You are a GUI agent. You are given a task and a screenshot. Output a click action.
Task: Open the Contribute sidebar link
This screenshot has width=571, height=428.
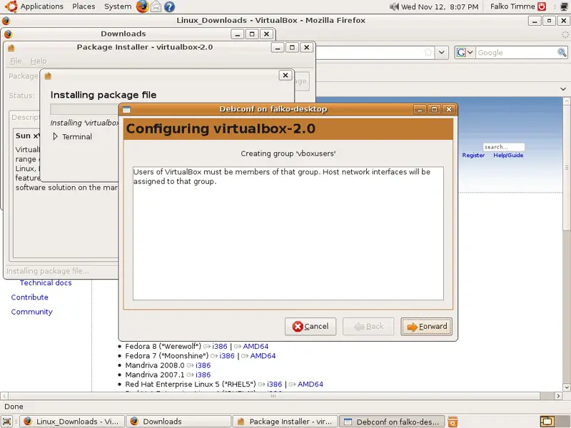click(29, 297)
